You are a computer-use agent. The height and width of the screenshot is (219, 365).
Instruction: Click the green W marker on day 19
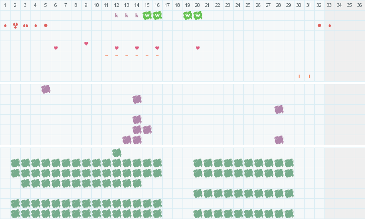point(188,15)
